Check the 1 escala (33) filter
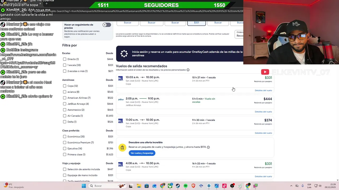339x190 pixels. point(64,65)
